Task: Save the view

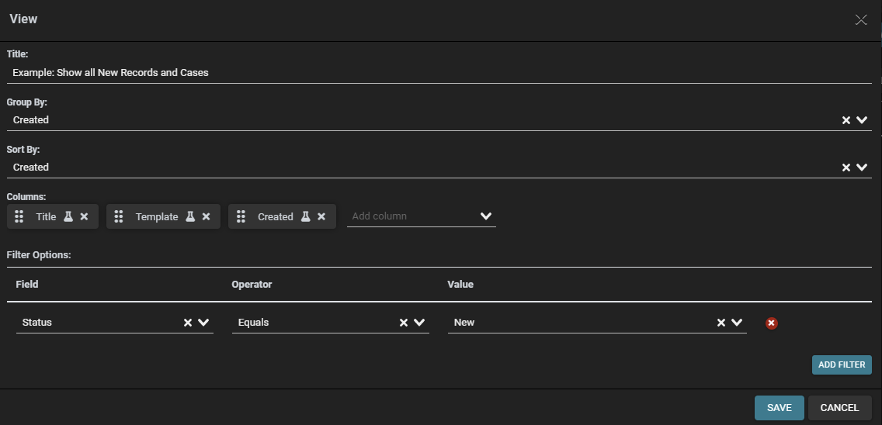Action: point(779,408)
